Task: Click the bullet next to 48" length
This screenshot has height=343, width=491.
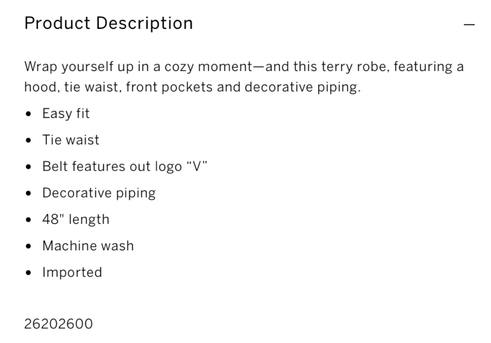Action: [x=29, y=220]
